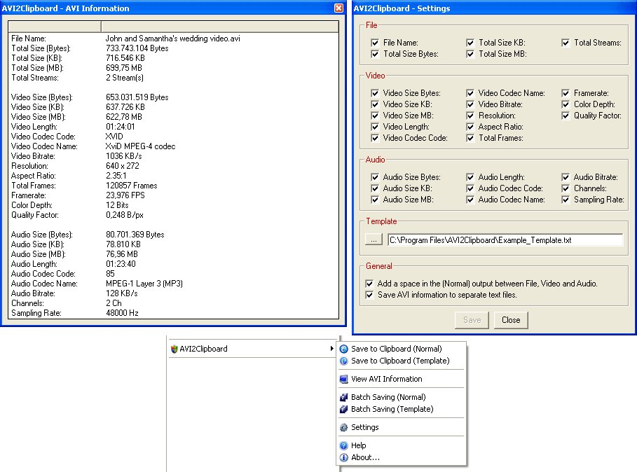Close the AVI Information window
The height and width of the screenshot is (472, 637).
338,8
